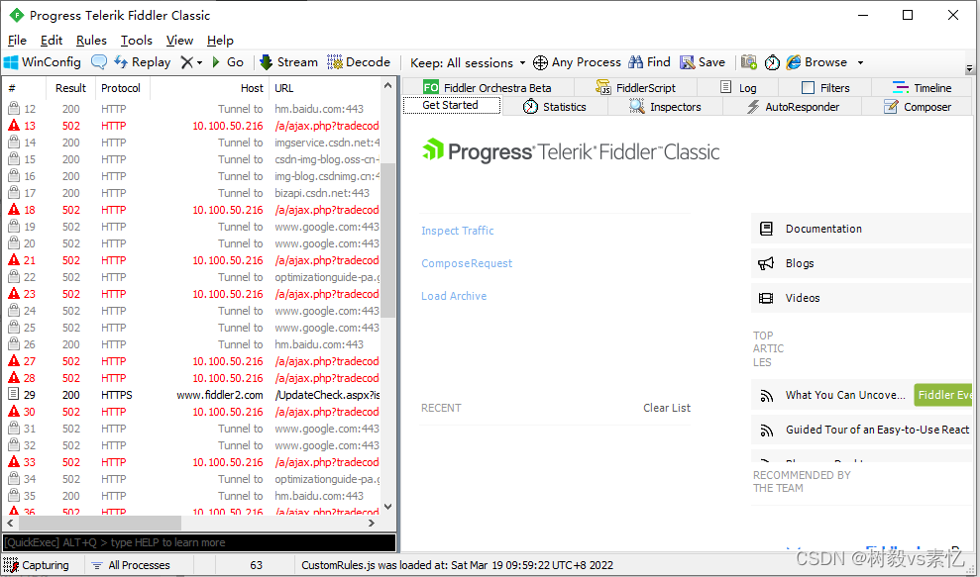This screenshot has height=577, width=980.
Task: Open the Composer tab
Action: [917, 107]
